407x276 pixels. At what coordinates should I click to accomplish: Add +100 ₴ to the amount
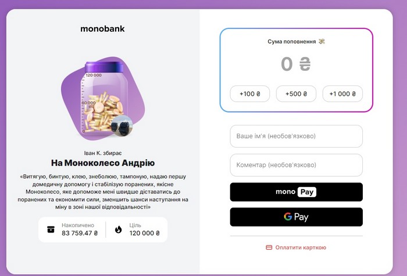[x=250, y=94]
